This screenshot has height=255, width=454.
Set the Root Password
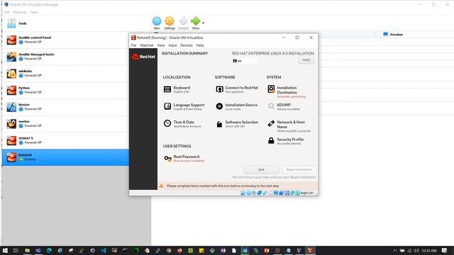pyautogui.click(x=184, y=158)
